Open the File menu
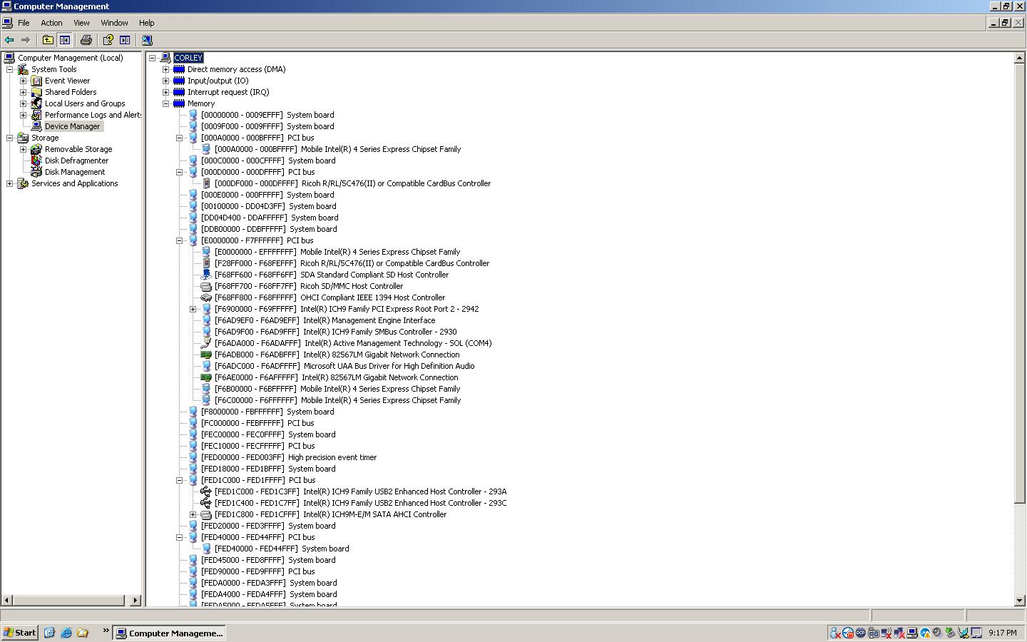Image resolution: width=1027 pixels, height=642 pixels. click(x=24, y=23)
